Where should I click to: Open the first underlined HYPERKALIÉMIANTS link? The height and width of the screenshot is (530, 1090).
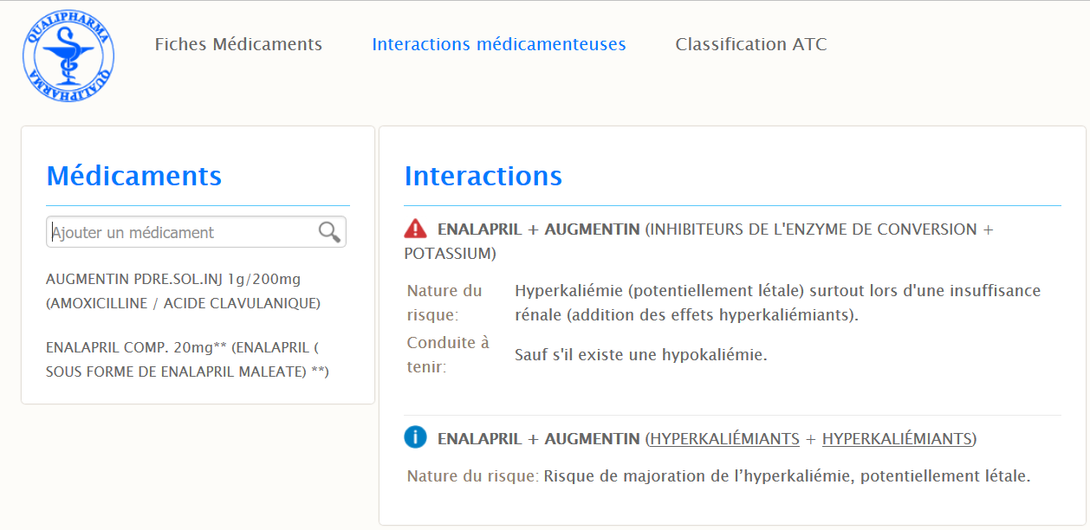click(x=724, y=439)
